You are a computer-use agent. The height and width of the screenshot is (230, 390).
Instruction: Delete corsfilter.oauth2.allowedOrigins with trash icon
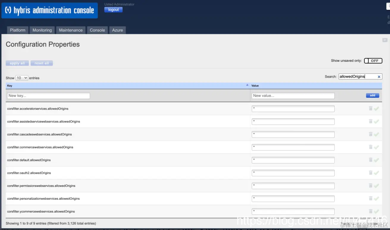pyautogui.click(x=371, y=173)
